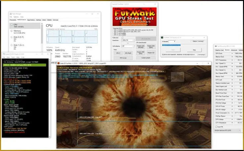Maximize the Task Manager window

point(92,14)
